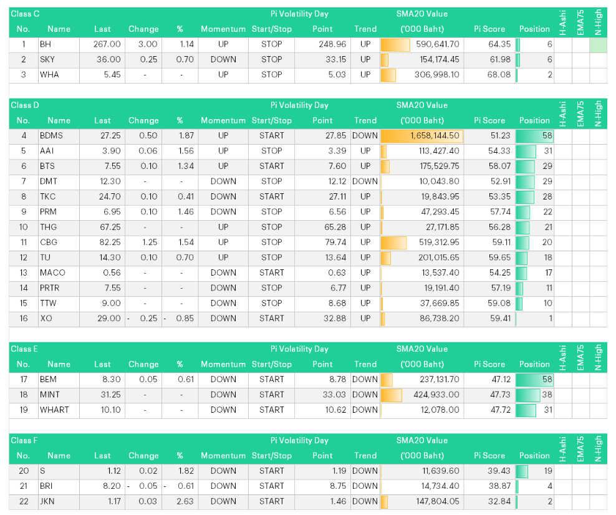Image resolution: width=616 pixels, height=515 pixels.
Task: Click the Class C section header label
Action: (25, 14)
